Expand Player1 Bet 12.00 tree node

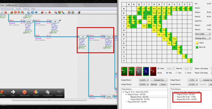click(x=175, y=97)
